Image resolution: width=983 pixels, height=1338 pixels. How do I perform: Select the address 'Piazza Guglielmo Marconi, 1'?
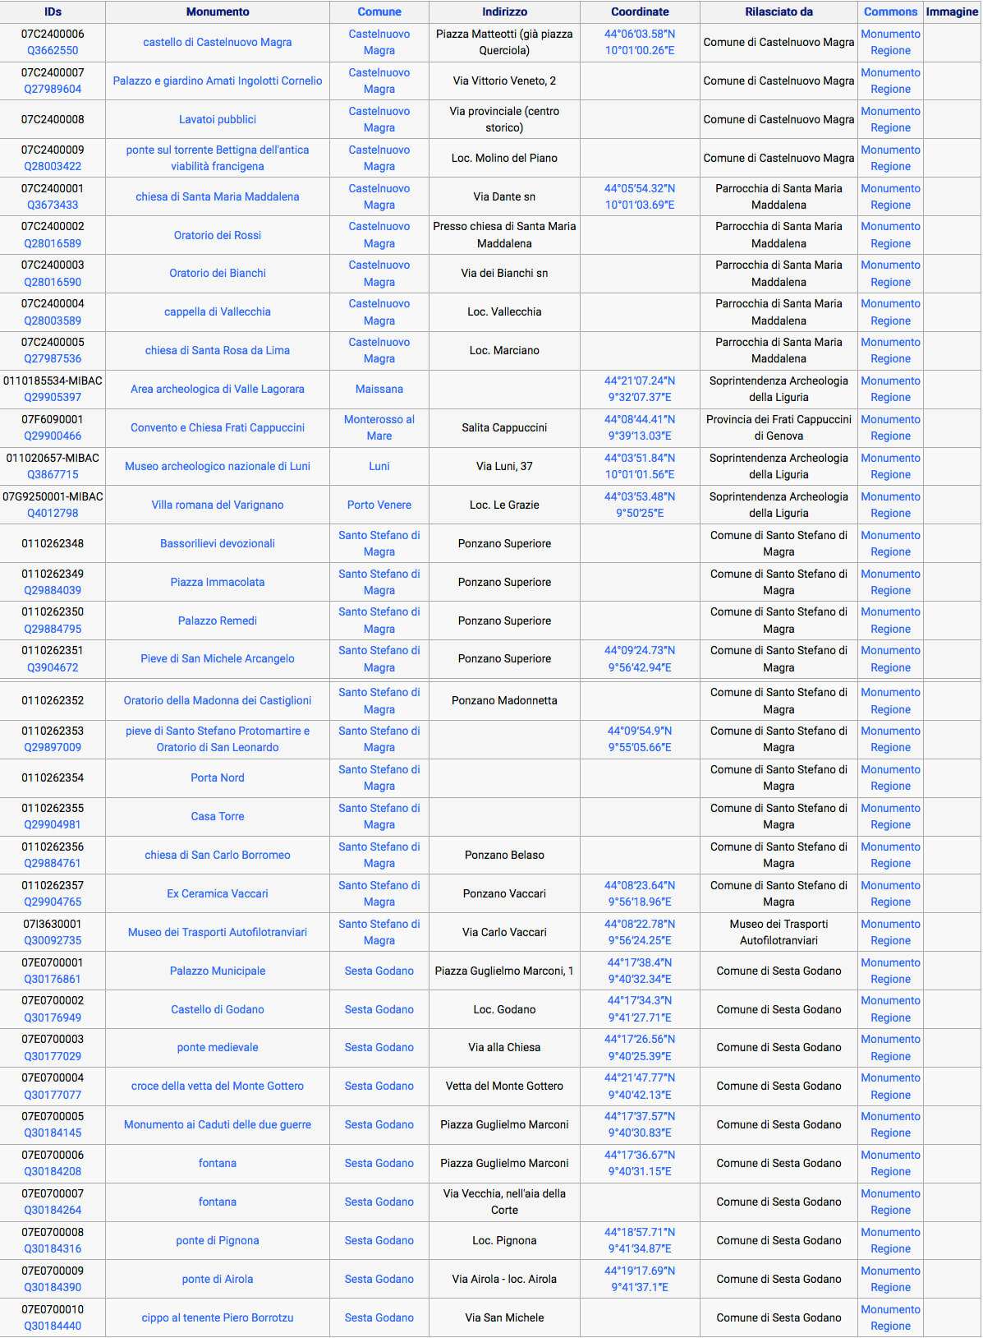click(x=504, y=971)
